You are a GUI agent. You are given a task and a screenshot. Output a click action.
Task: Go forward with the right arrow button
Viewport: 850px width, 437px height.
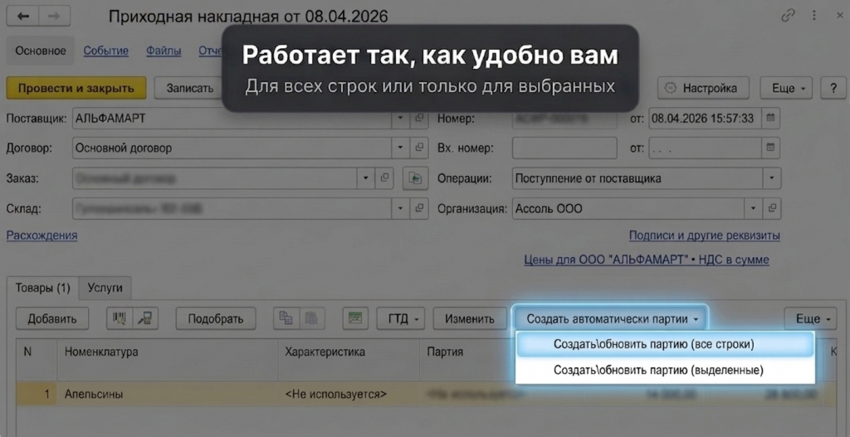[x=54, y=17]
